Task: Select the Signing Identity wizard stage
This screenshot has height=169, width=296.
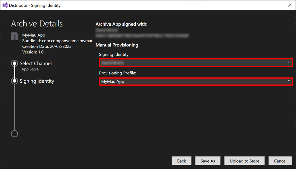Action: (36, 81)
